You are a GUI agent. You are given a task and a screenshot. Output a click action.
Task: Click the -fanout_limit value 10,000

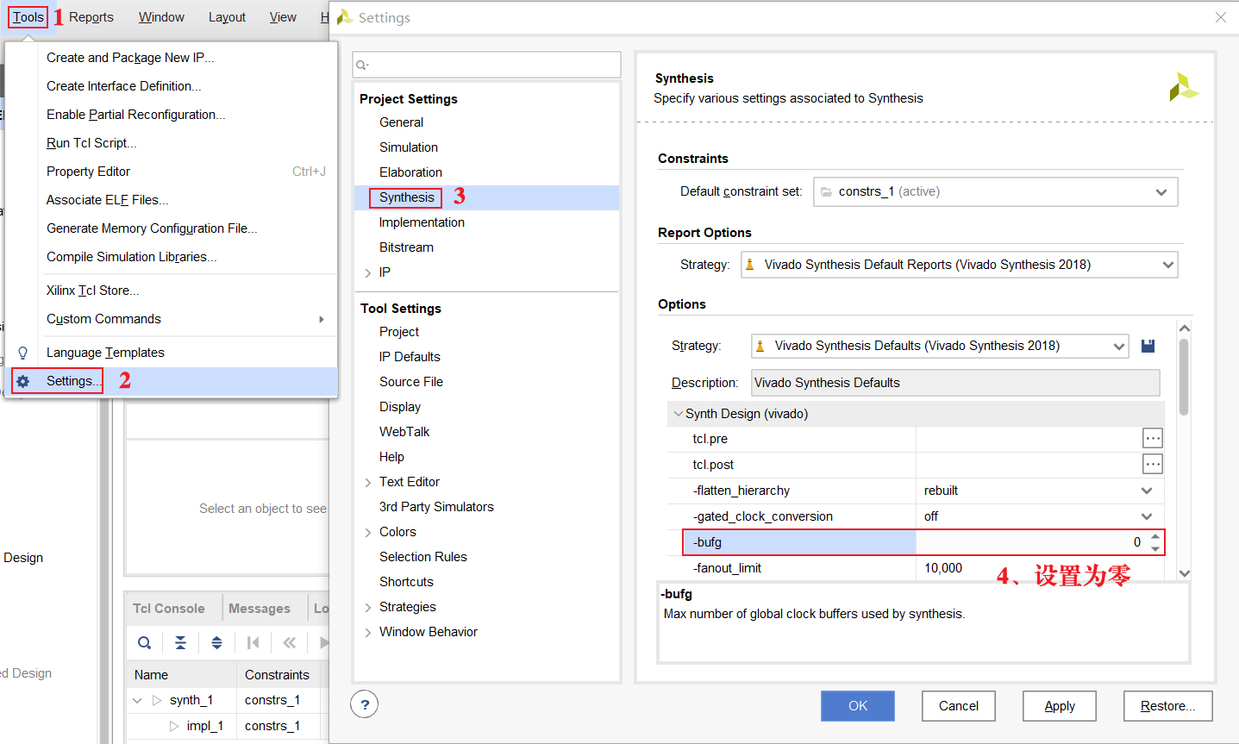[943, 568]
